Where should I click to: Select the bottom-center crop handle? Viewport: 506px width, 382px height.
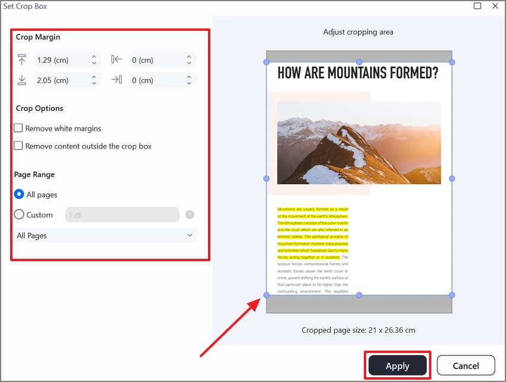tap(359, 294)
